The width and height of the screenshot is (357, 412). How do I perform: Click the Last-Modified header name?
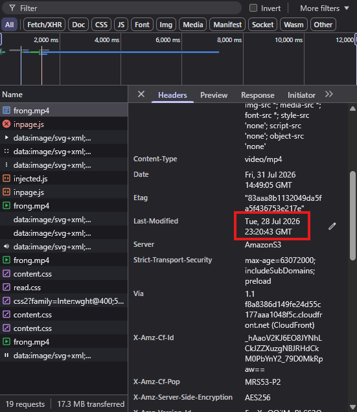coord(155,221)
